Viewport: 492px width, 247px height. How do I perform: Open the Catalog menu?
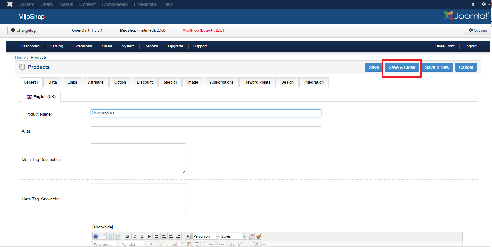coord(56,46)
